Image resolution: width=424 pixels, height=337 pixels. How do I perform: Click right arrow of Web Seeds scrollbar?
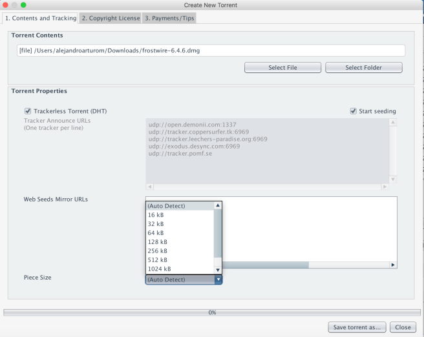coord(393,265)
